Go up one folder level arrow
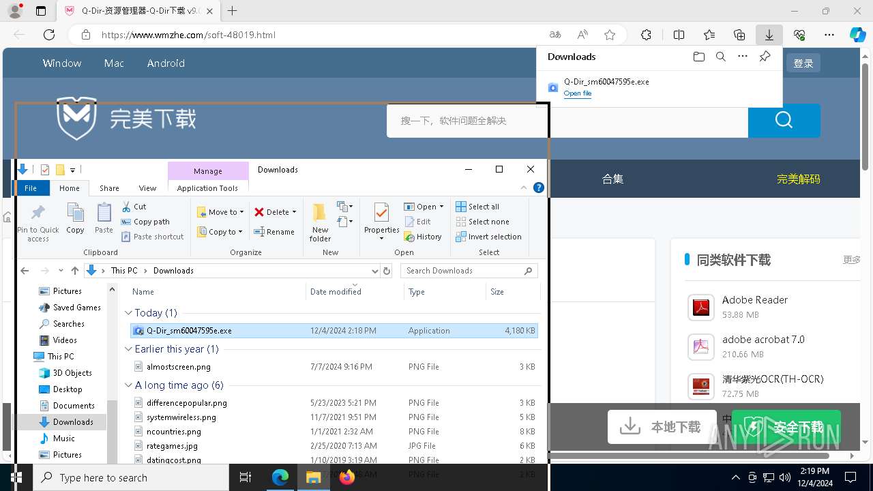 (75, 271)
